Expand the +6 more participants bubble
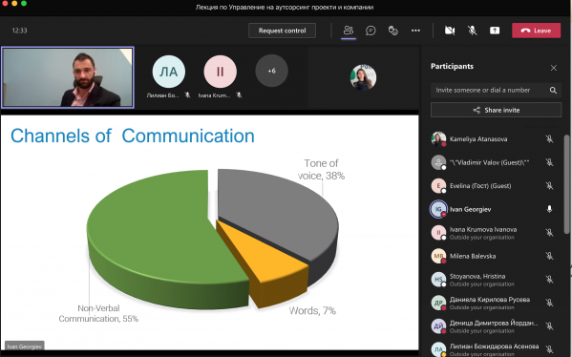The width and height of the screenshot is (572, 357). pos(271,71)
